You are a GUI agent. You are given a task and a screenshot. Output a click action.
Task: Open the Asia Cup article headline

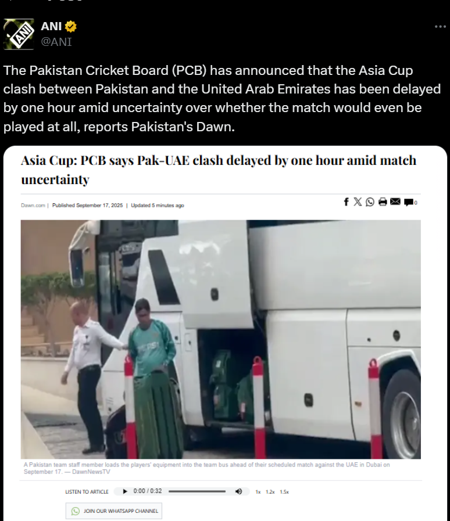tap(219, 170)
